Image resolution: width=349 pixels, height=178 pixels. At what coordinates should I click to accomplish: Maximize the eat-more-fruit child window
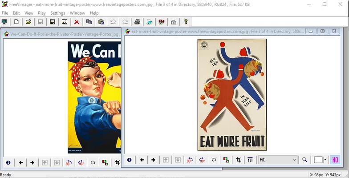pyautogui.click(x=322, y=31)
